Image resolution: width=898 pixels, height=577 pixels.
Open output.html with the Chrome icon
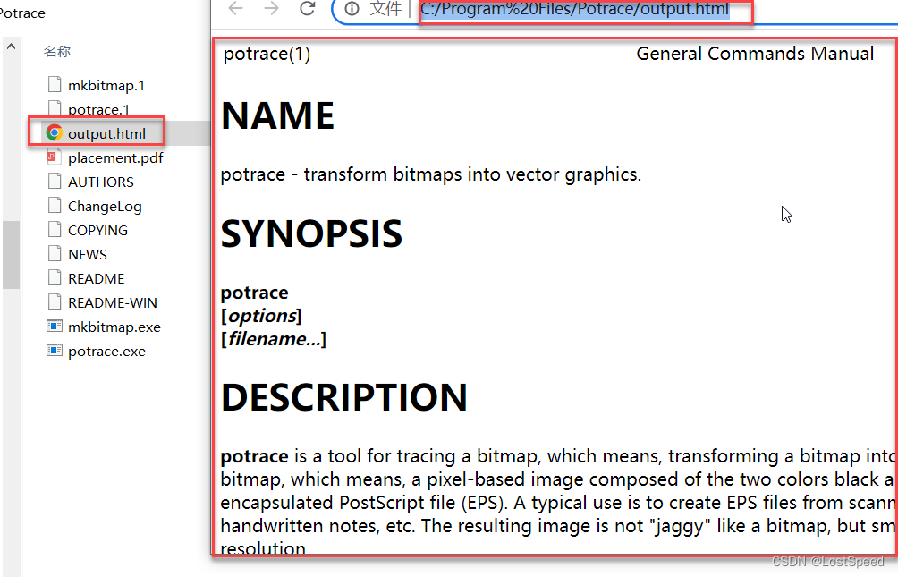tap(54, 132)
